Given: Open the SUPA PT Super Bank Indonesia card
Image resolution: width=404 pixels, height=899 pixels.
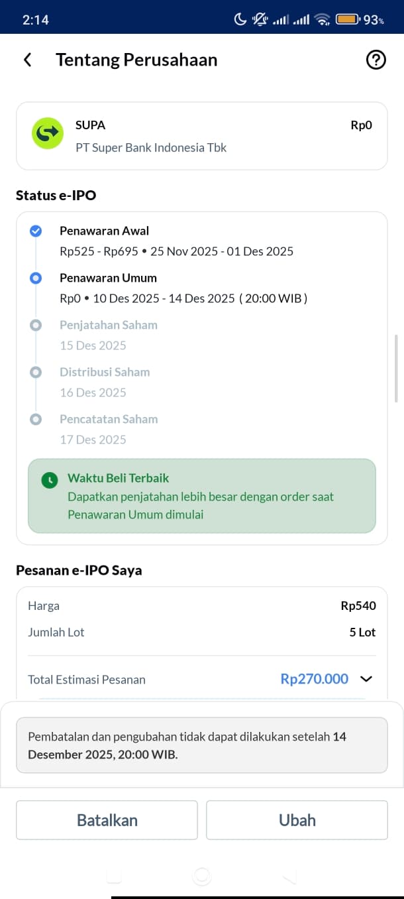Looking at the screenshot, I should 202,136.
